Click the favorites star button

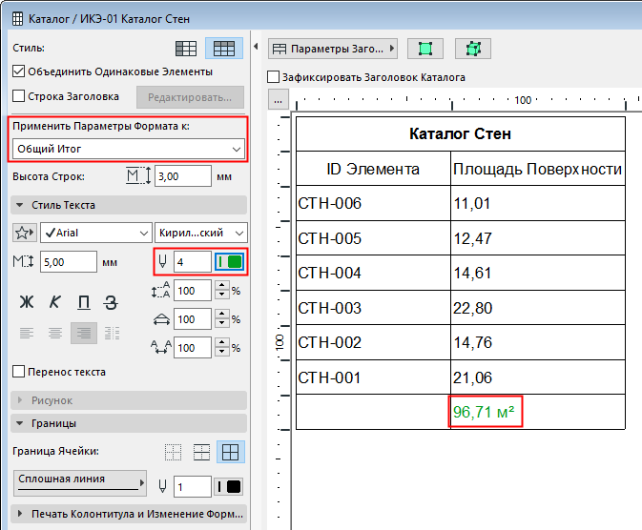(25, 233)
